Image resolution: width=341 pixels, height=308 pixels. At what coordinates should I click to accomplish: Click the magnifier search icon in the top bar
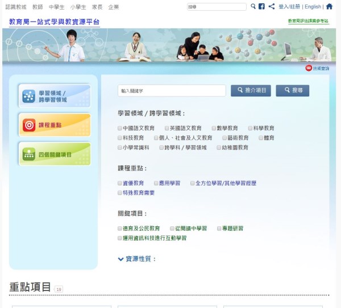coord(253,7)
